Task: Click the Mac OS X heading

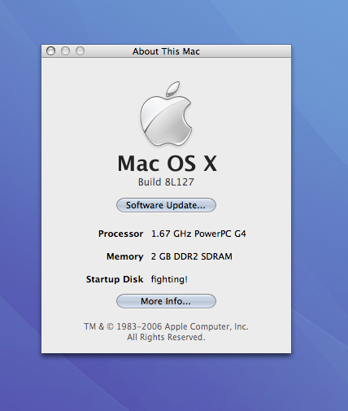Action: (x=167, y=164)
